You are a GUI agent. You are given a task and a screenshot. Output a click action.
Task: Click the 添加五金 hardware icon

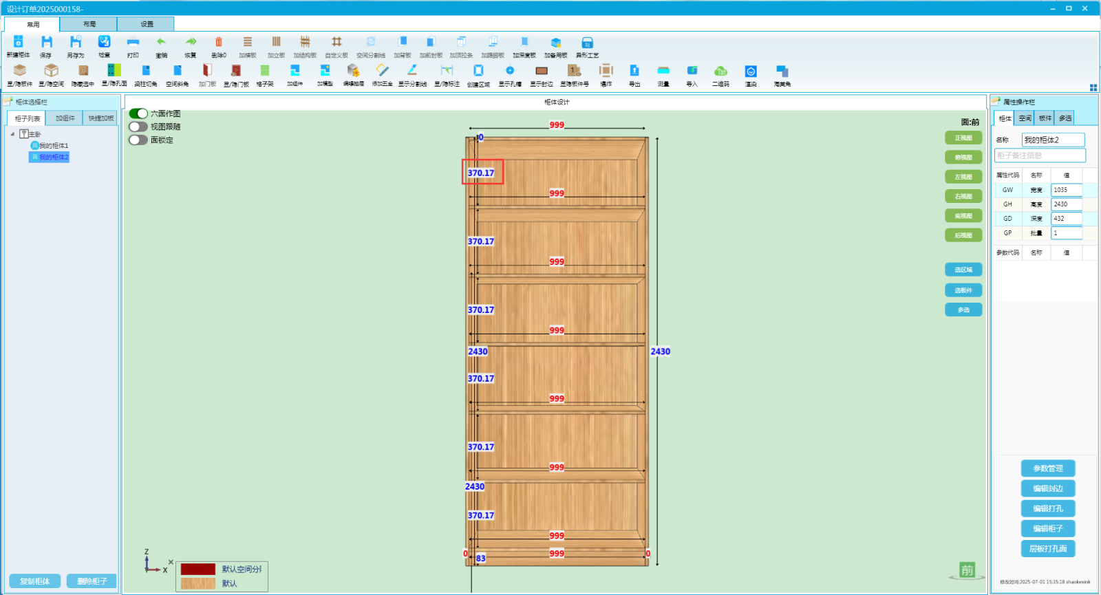[382, 70]
